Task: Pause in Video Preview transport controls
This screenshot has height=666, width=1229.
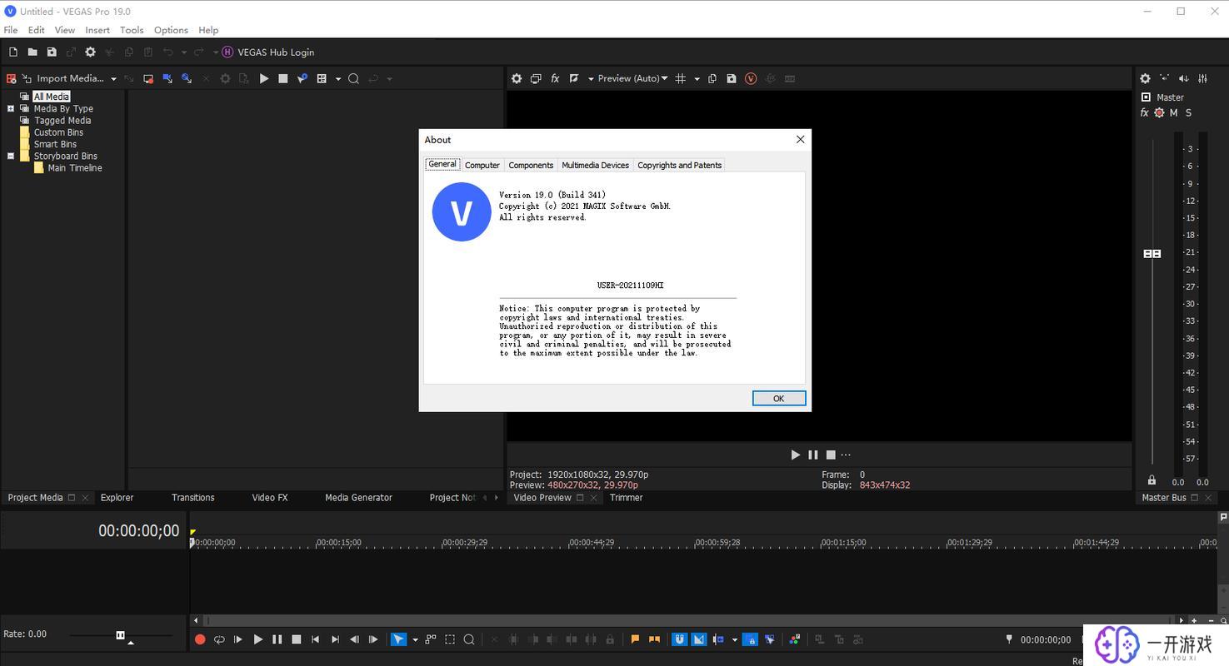Action: click(813, 455)
